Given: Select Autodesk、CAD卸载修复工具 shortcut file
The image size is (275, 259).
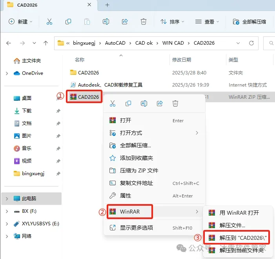Looking at the screenshot, I should 106,85.
